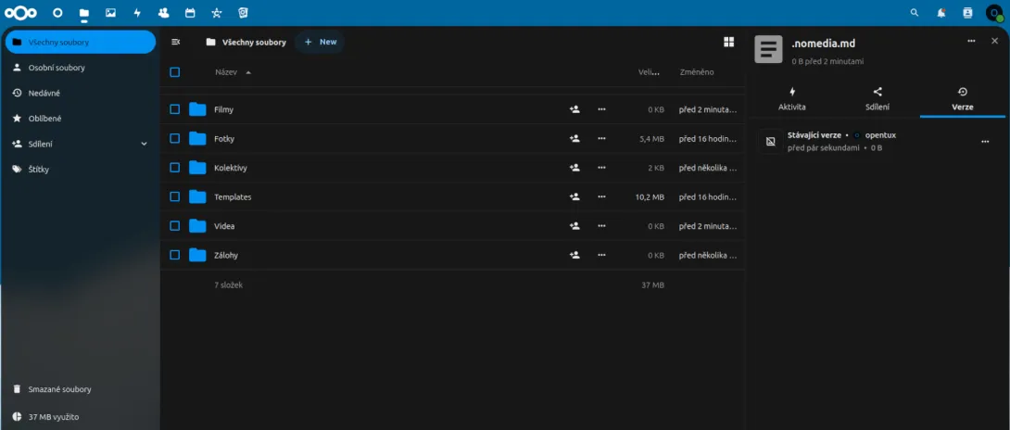
Task: Select Všechny soubory in left navigation
Action: 81,42
